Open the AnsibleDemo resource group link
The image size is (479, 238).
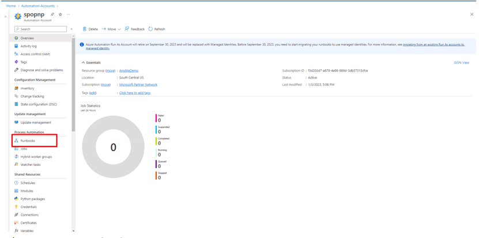(x=129, y=70)
